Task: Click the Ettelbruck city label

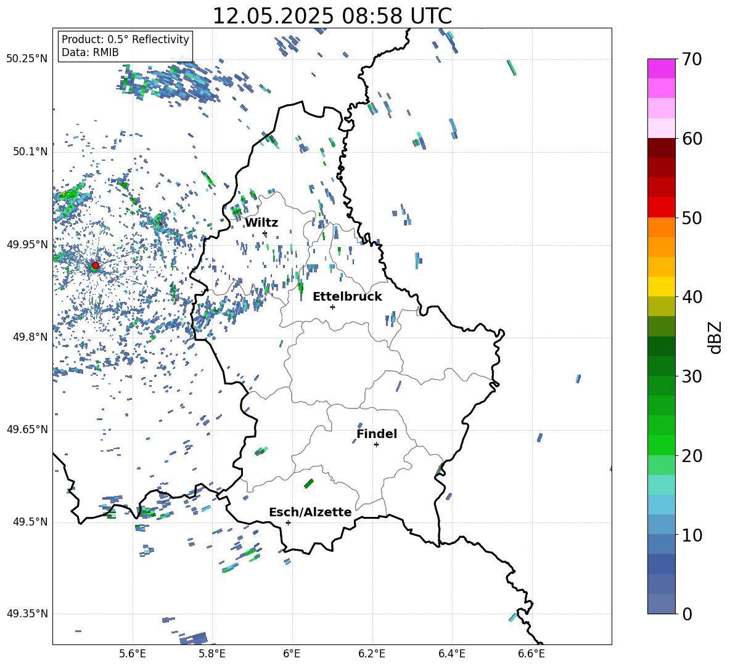Action: click(347, 297)
